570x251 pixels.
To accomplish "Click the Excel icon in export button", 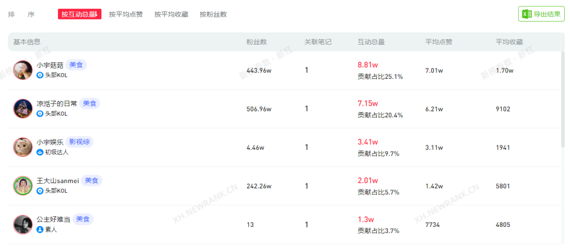I will tap(527, 14).
